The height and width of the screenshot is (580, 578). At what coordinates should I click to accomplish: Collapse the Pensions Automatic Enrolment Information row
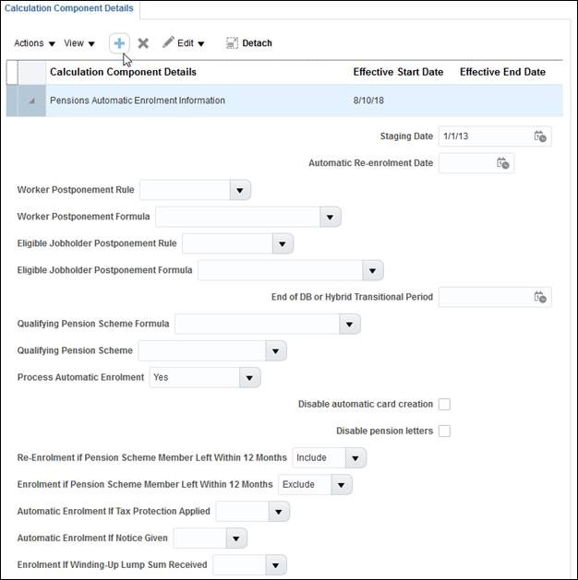(31, 101)
